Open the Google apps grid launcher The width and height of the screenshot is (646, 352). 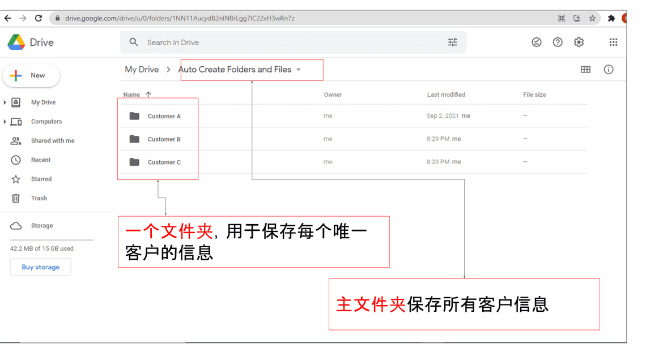click(x=613, y=42)
